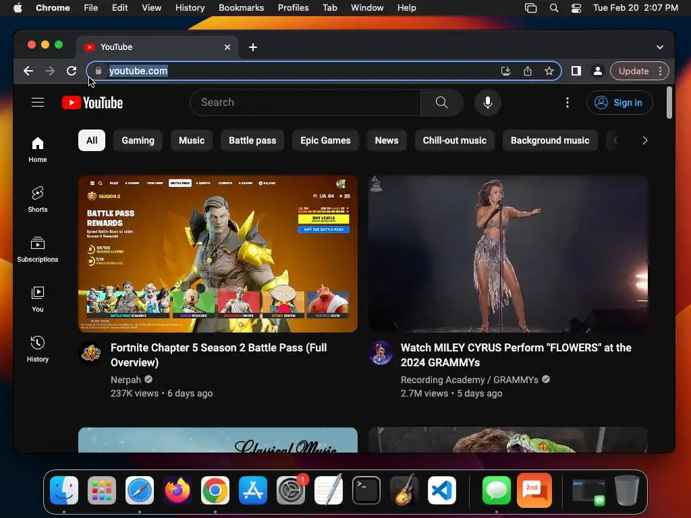Open macOS Control Center in menu bar
691x518 pixels.
pos(576,8)
